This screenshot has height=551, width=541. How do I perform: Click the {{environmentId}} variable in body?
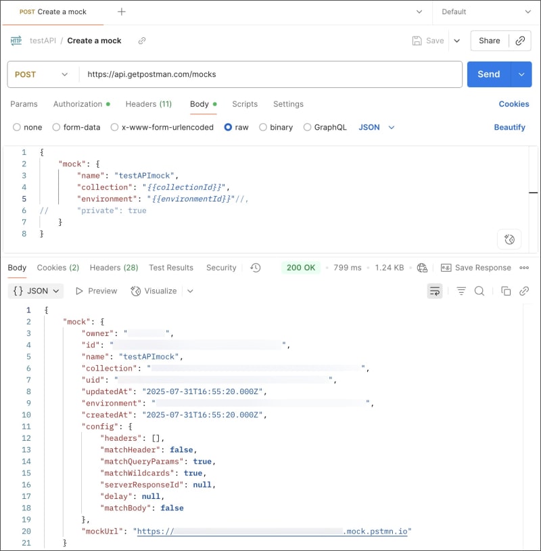(x=191, y=199)
